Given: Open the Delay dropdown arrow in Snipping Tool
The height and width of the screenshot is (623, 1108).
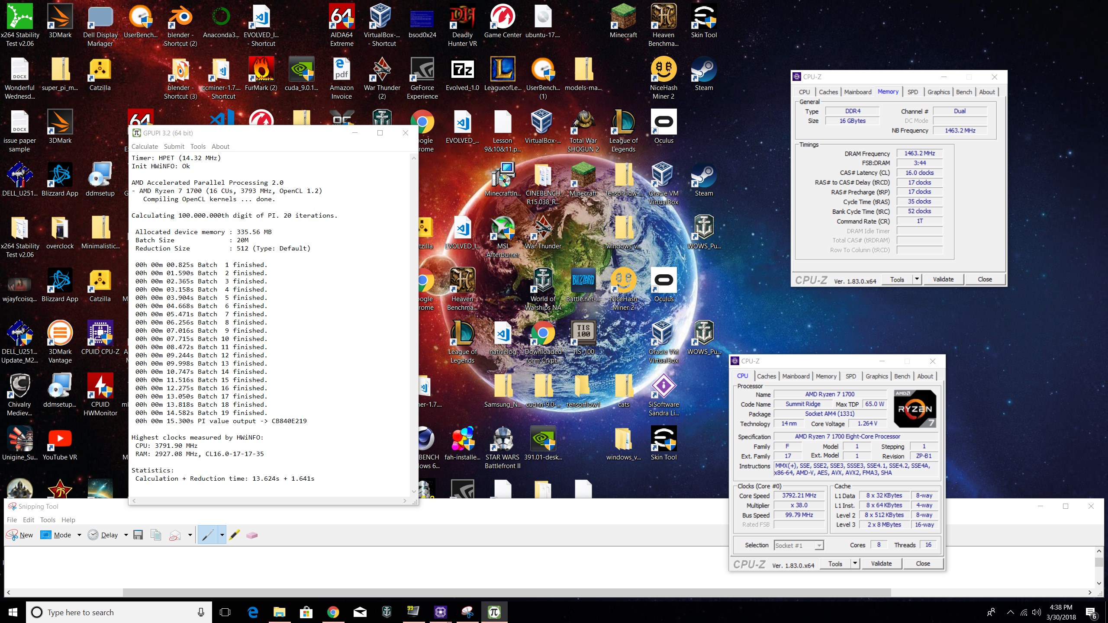Looking at the screenshot, I should click(126, 535).
